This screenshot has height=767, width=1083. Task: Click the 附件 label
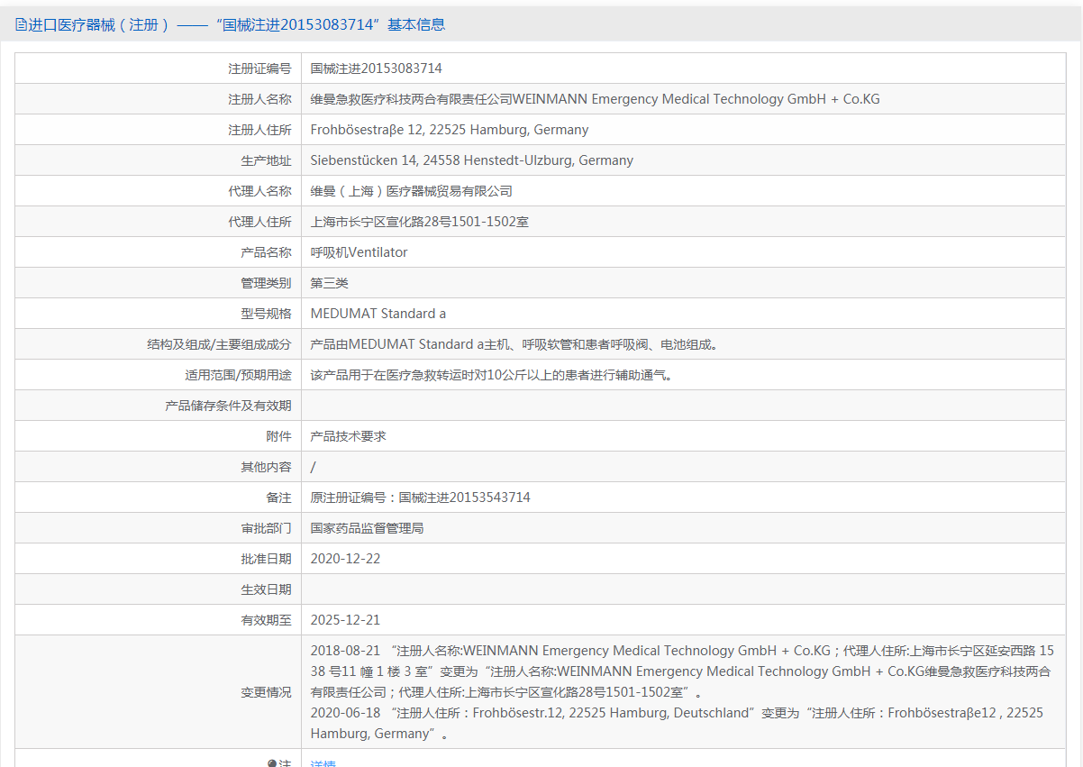[278, 436]
